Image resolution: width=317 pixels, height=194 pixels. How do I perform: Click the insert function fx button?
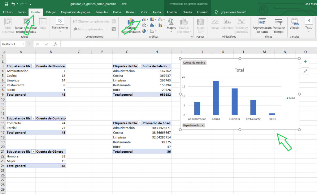point(55,44)
